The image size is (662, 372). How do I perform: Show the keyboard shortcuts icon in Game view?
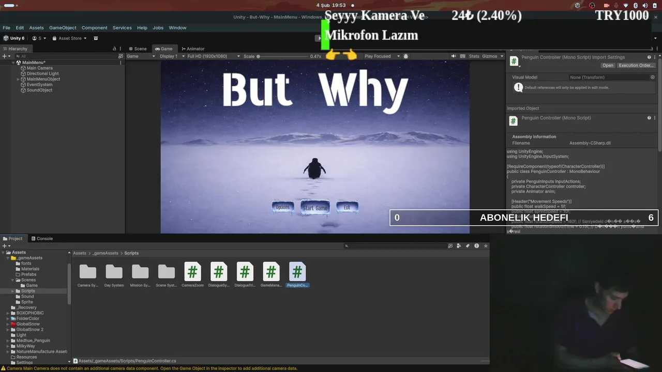pos(463,56)
